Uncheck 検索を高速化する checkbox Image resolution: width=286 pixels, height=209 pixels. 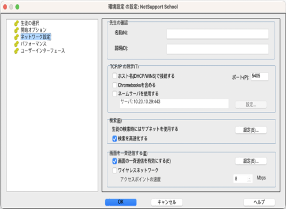pos(115,139)
